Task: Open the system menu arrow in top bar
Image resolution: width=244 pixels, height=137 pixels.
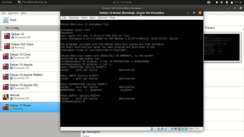Action: pos(241,2)
